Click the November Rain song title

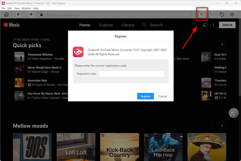[x=37, y=80]
